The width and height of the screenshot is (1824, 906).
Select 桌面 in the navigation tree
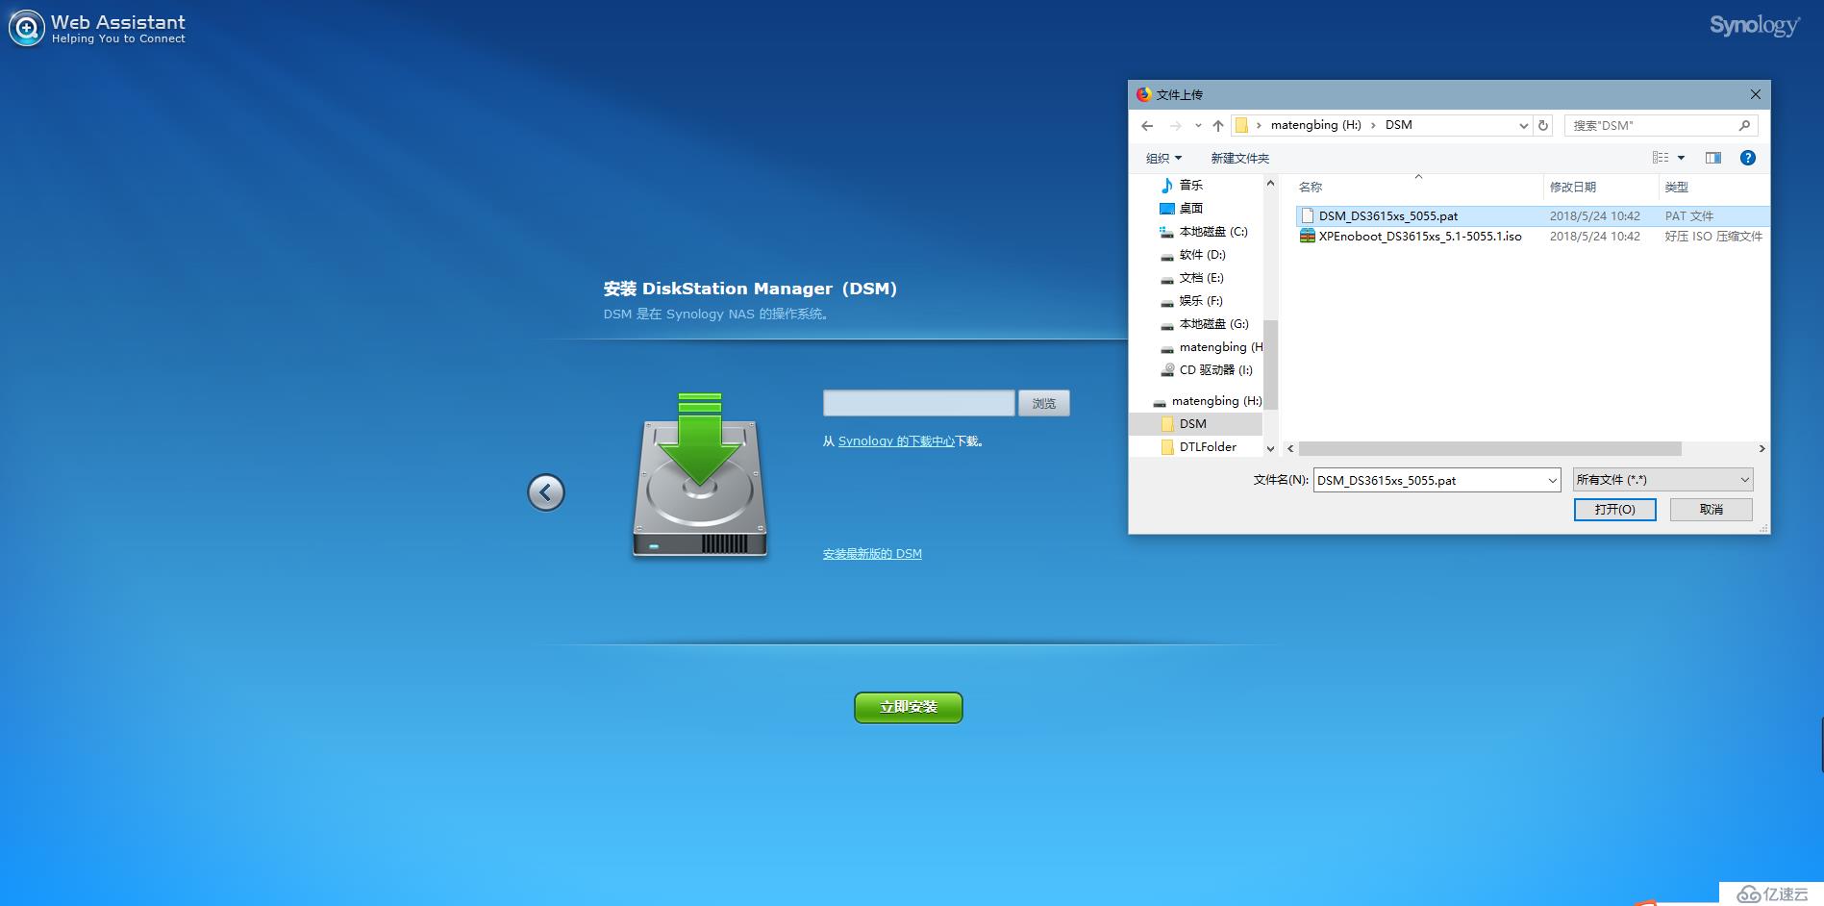coord(1190,208)
